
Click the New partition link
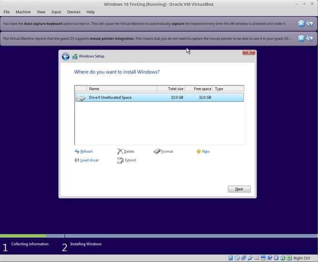tap(206, 151)
